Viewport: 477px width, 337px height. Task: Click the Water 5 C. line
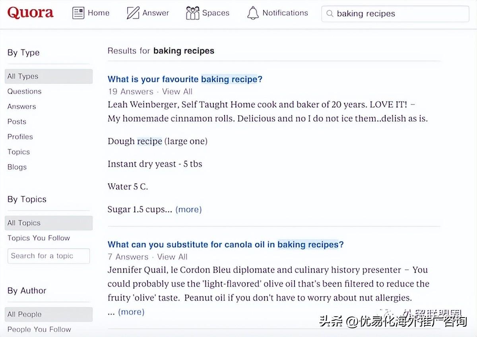click(128, 186)
